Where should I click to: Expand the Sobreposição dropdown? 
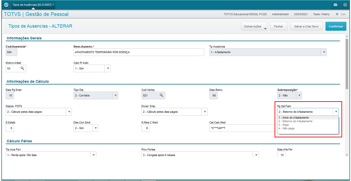(x=299, y=95)
